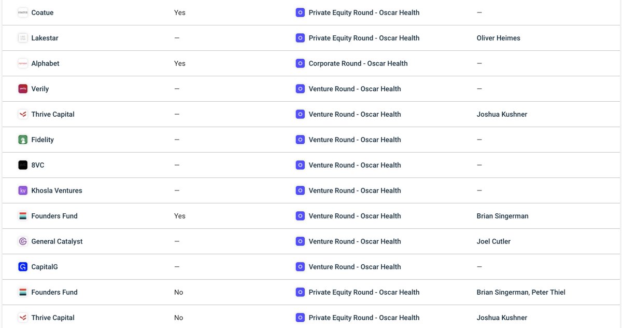The width and height of the screenshot is (622, 328).
Task: Click the Alphabet logo icon
Action: (23, 63)
